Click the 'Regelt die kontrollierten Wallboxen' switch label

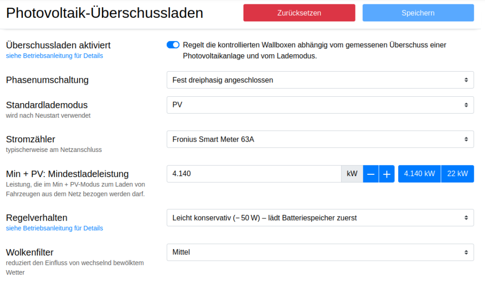click(x=314, y=50)
